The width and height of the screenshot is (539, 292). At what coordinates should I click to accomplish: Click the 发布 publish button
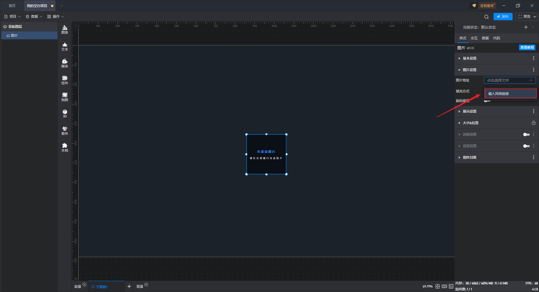click(x=503, y=17)
